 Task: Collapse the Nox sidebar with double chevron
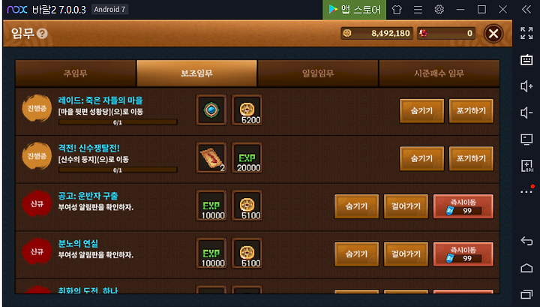(526, 9)
